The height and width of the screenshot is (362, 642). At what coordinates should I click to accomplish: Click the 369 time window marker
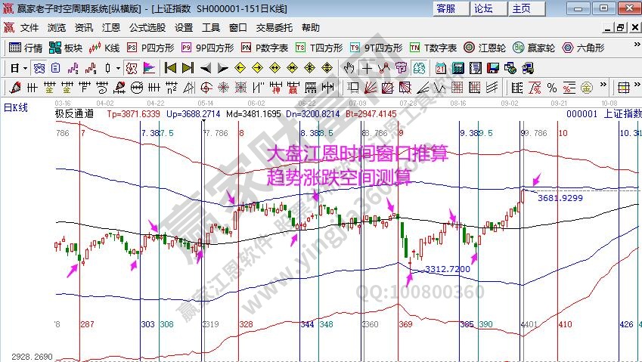[405, 324]
